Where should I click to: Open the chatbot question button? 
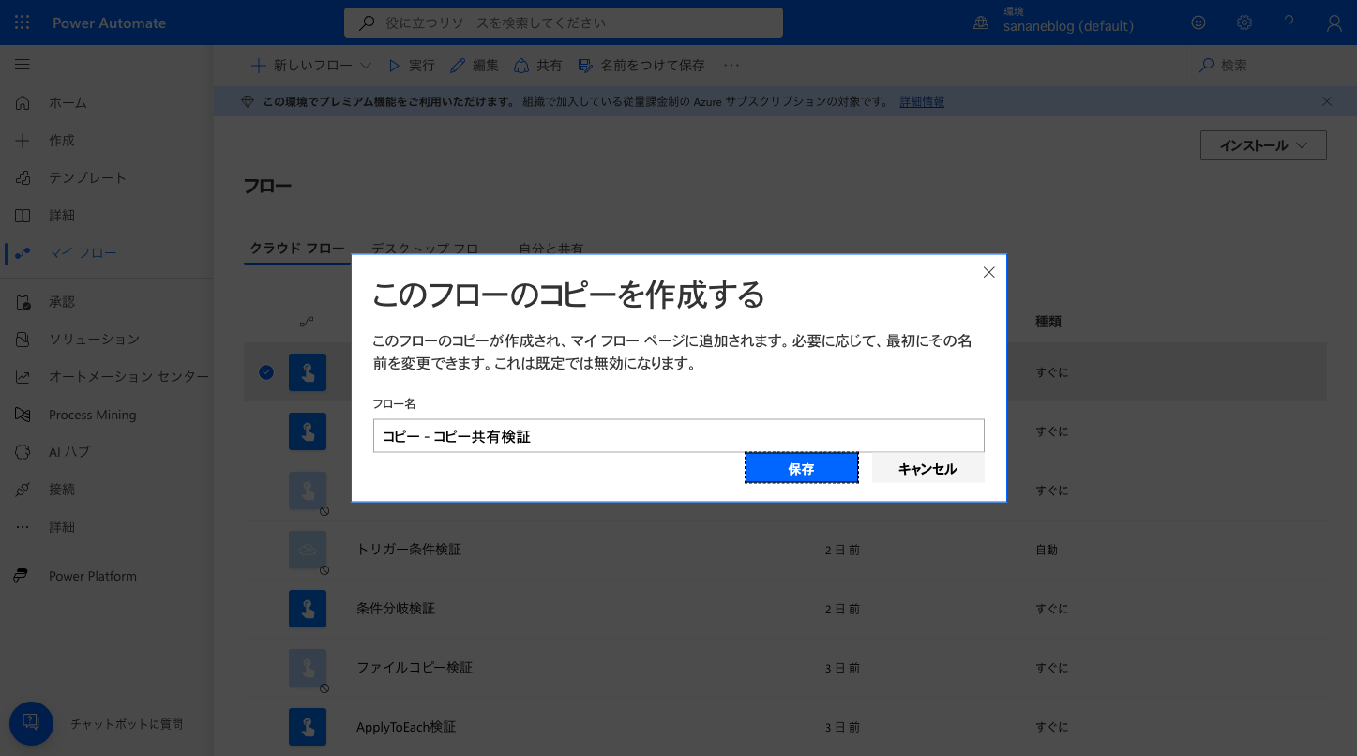pos(31,723)
